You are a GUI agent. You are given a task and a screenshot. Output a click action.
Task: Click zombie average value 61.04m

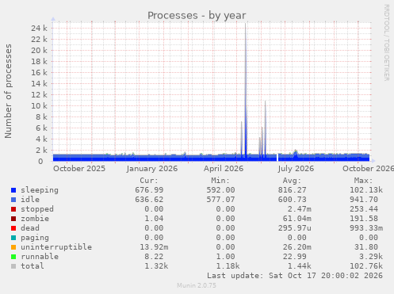(x=296, y=219)
